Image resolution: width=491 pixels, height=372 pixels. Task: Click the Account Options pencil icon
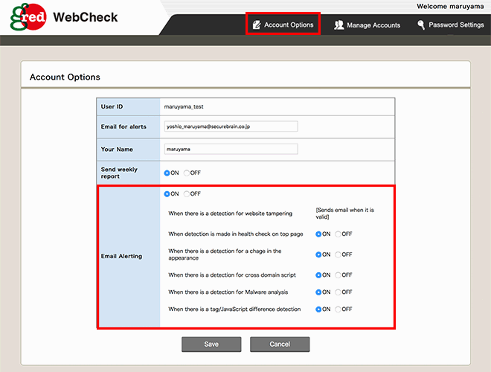pyautogui.click(x=257, y=25)
